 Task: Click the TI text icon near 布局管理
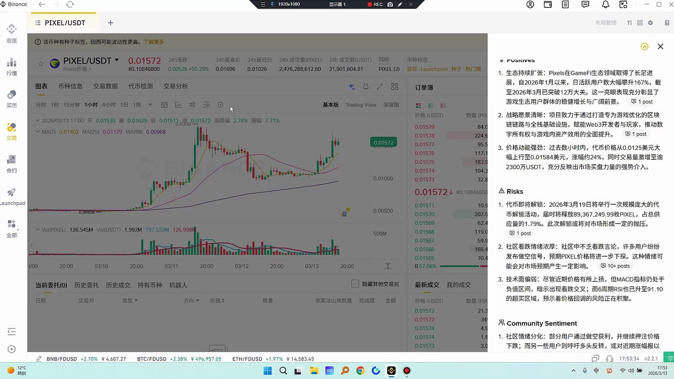629,23
